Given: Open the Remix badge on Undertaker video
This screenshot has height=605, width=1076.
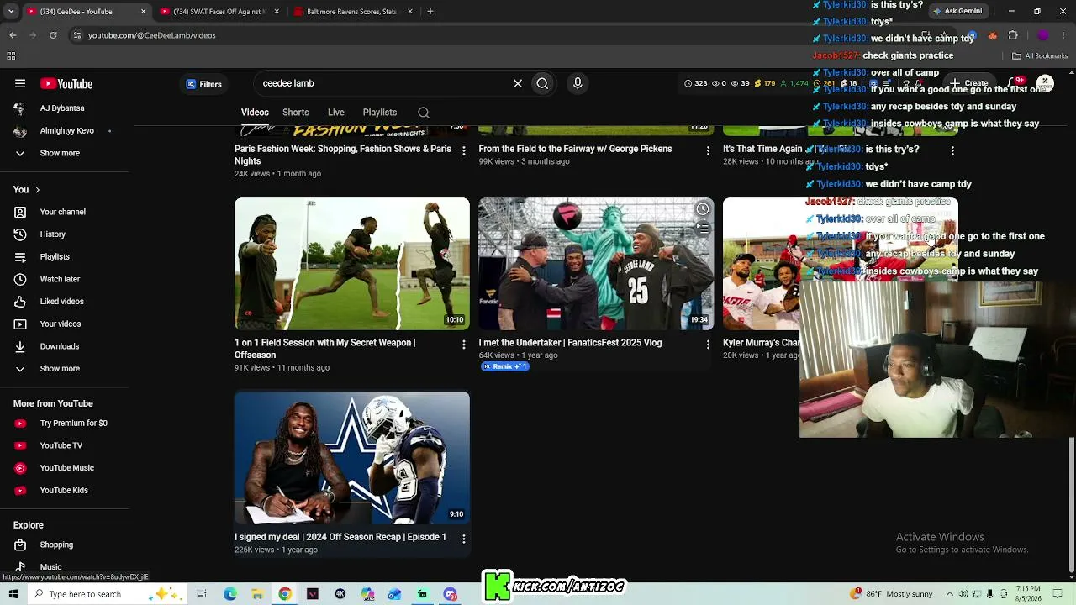Looking at the screenshot, I should pyautogui.click(x=504, y=367).
